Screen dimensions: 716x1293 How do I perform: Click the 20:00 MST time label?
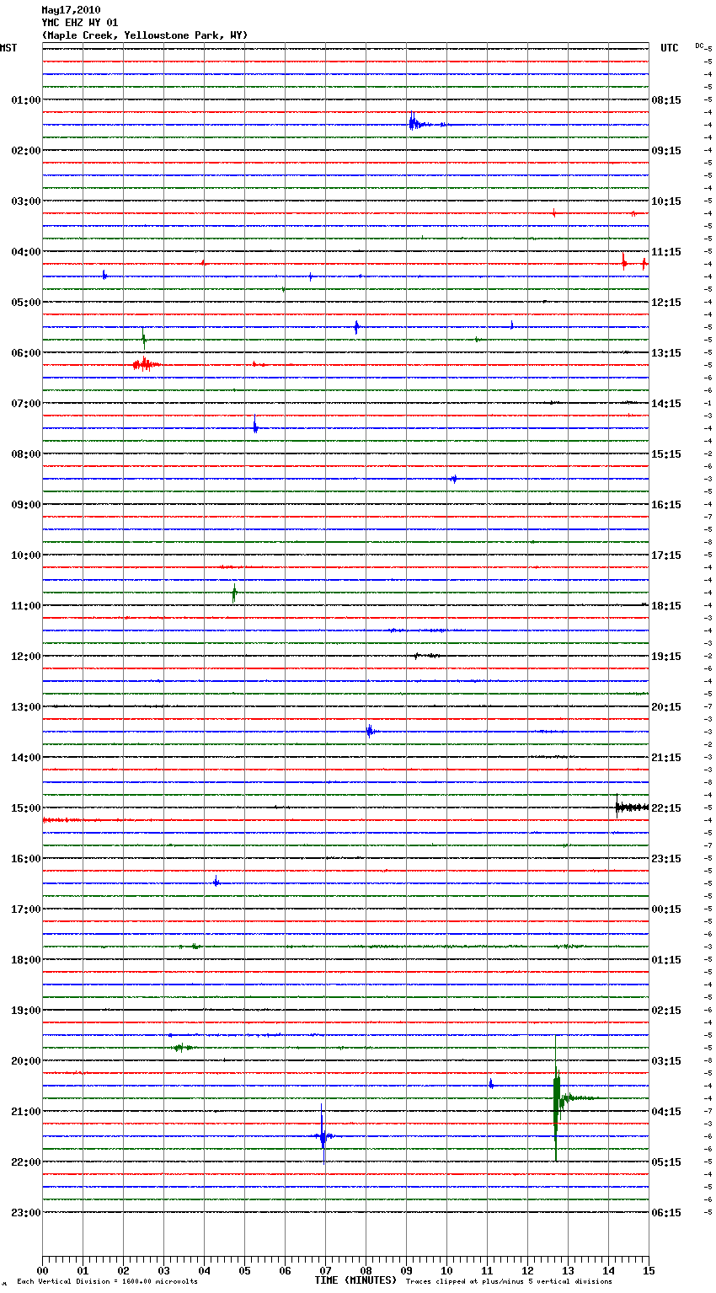[26, 1060]
